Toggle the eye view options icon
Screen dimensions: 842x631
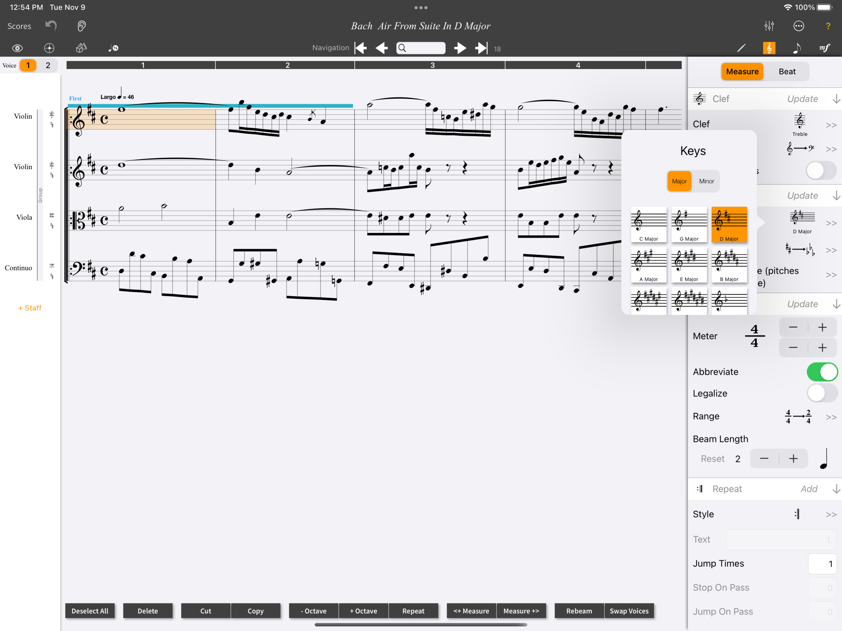18,48
